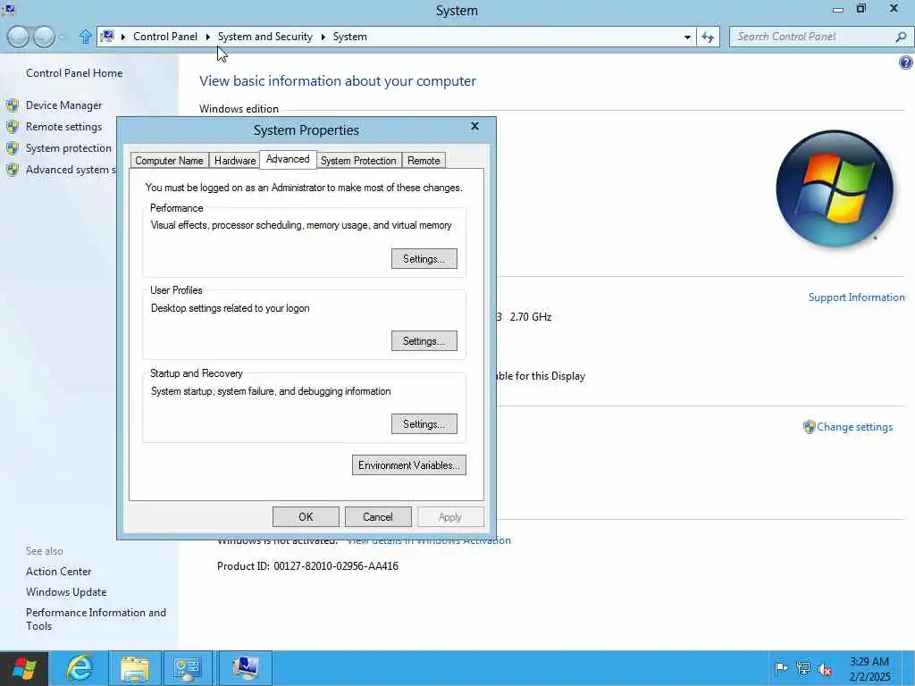Switch to the Computer Name tab
Screen dimensions: 915x686
click(x=169, y=161)
